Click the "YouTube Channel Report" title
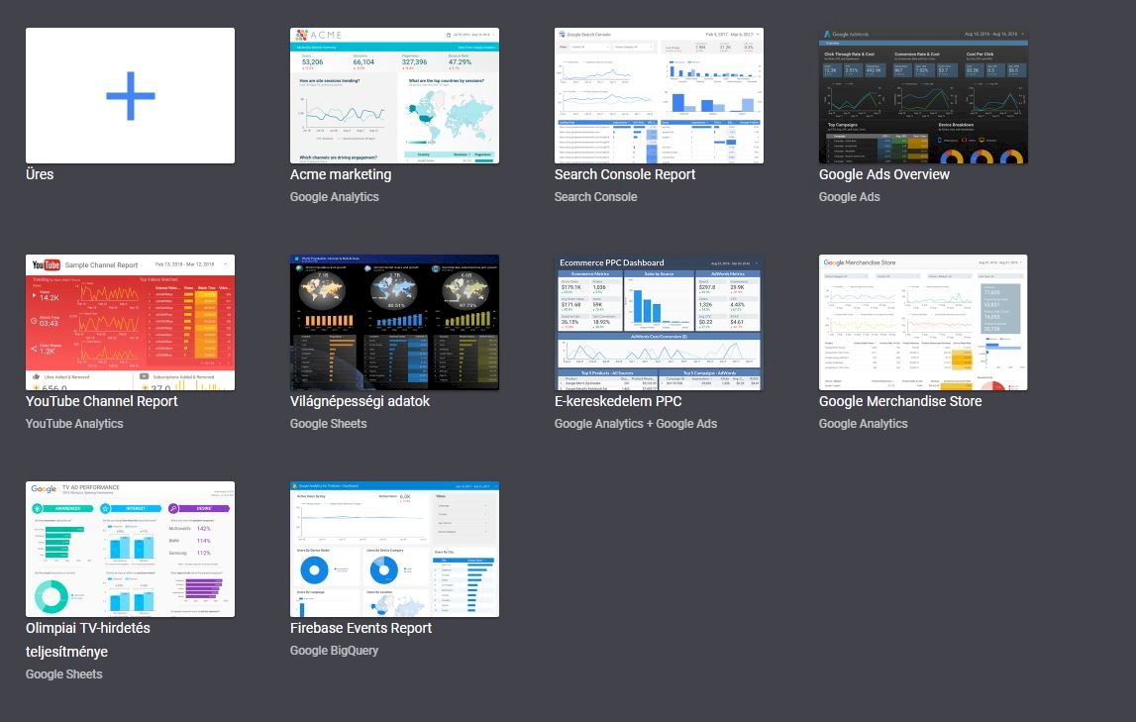 point(102,401)
